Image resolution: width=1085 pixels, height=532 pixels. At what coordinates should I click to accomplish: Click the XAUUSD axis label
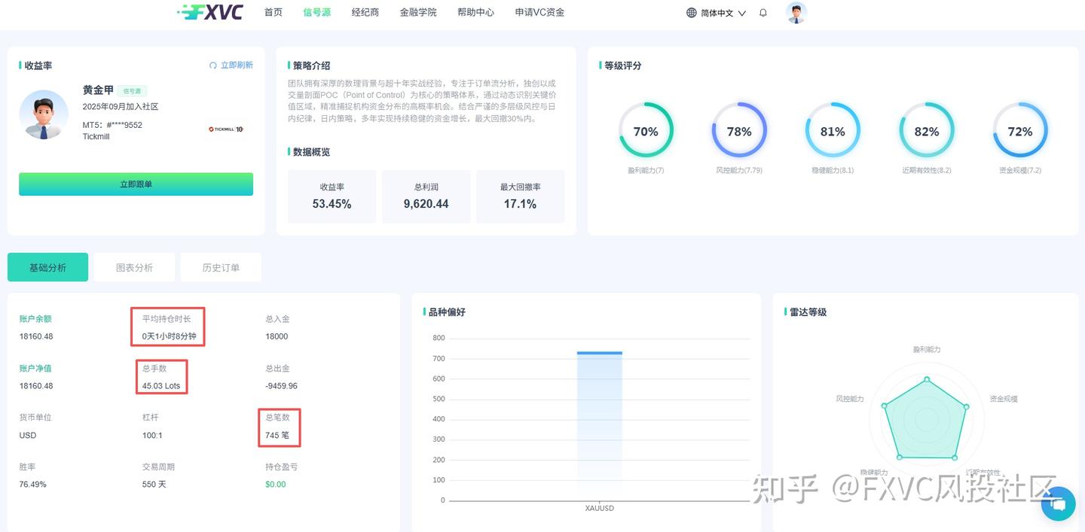tap(600, 509)
